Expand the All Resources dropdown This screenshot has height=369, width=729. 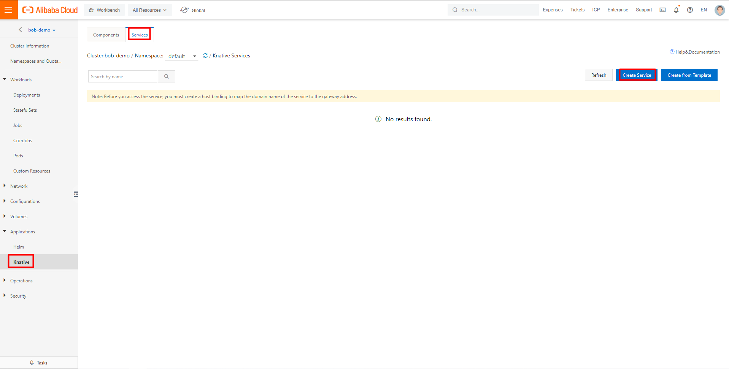[150, 10]
